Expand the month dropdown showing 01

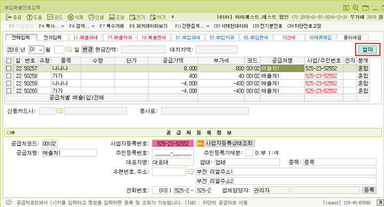pos(41,50)
